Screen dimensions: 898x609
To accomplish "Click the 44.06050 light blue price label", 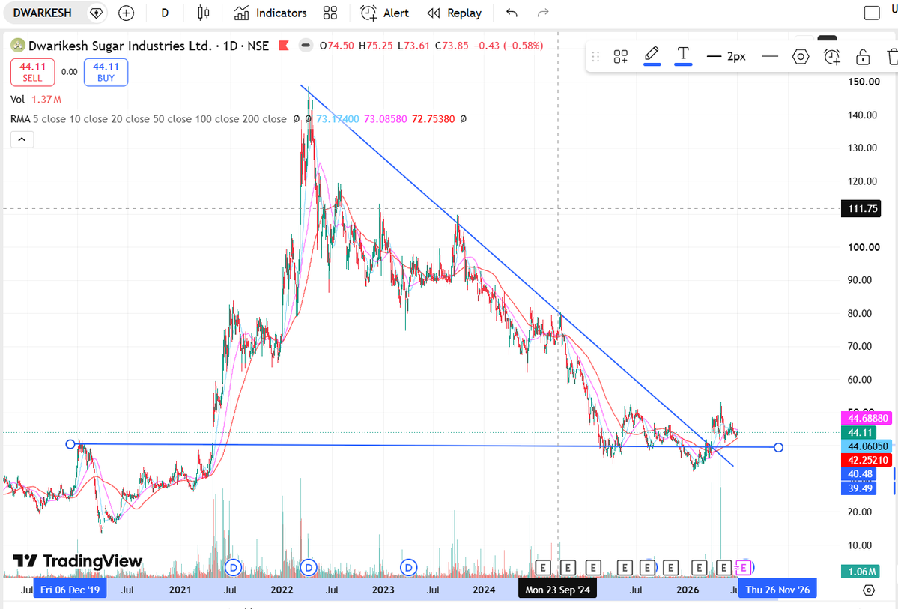I will coord(867,446).
